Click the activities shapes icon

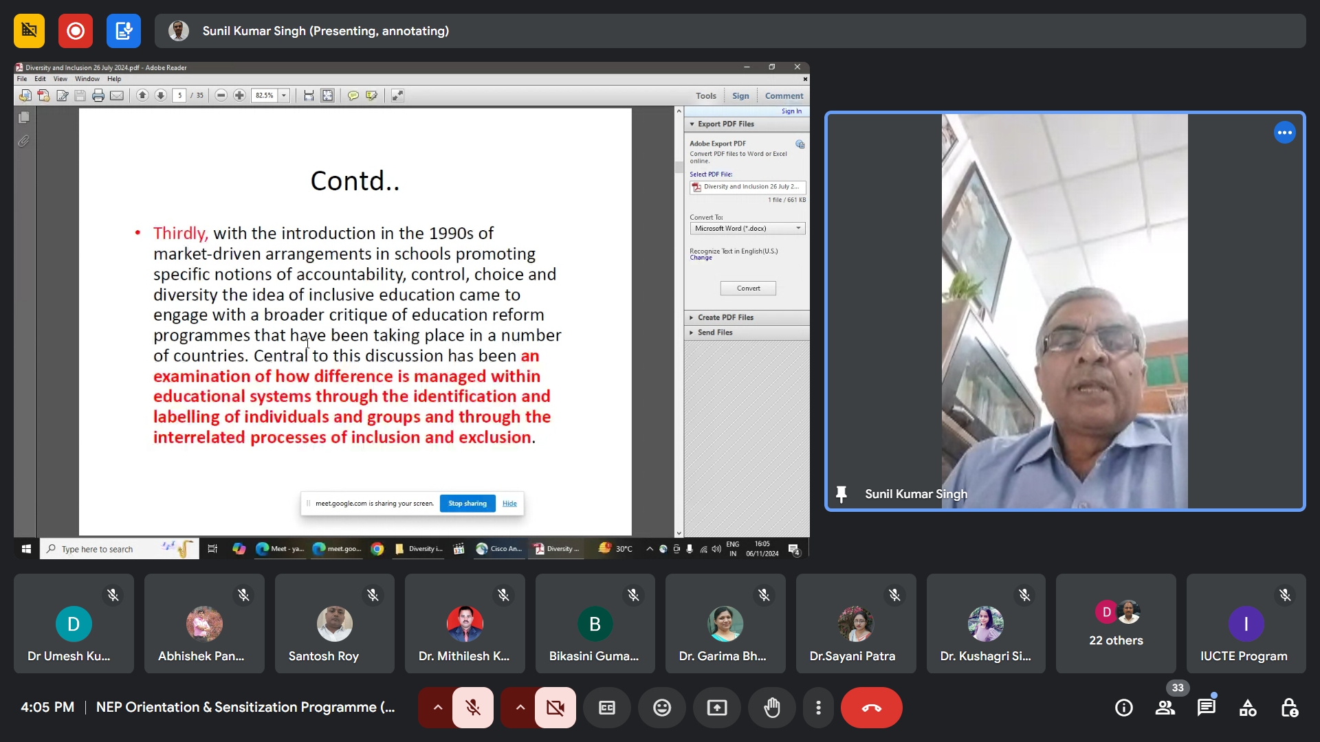coord(1247,708)
